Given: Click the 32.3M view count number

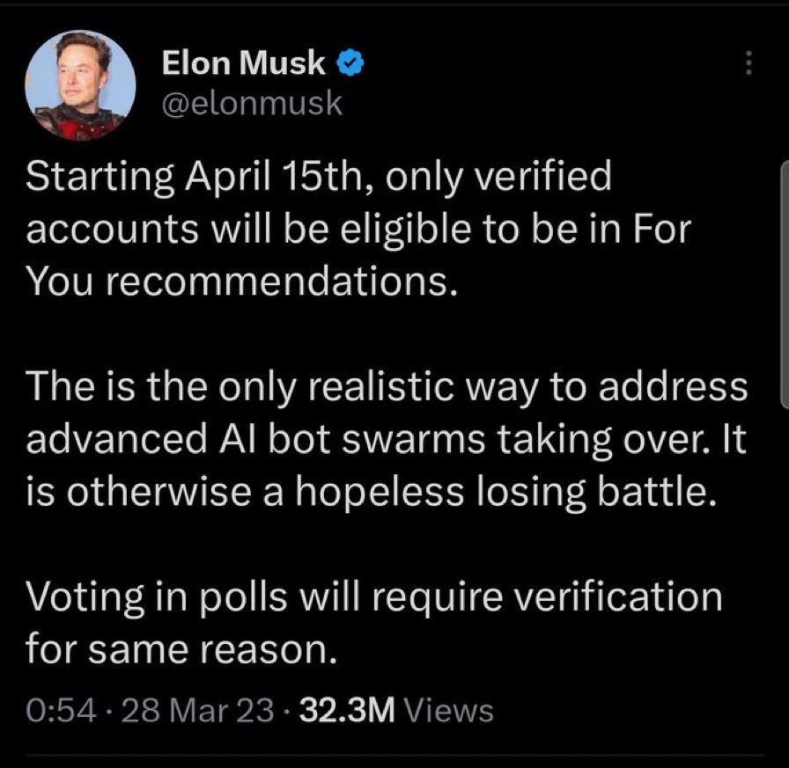Looking at the screenshot, I should 348,710.
